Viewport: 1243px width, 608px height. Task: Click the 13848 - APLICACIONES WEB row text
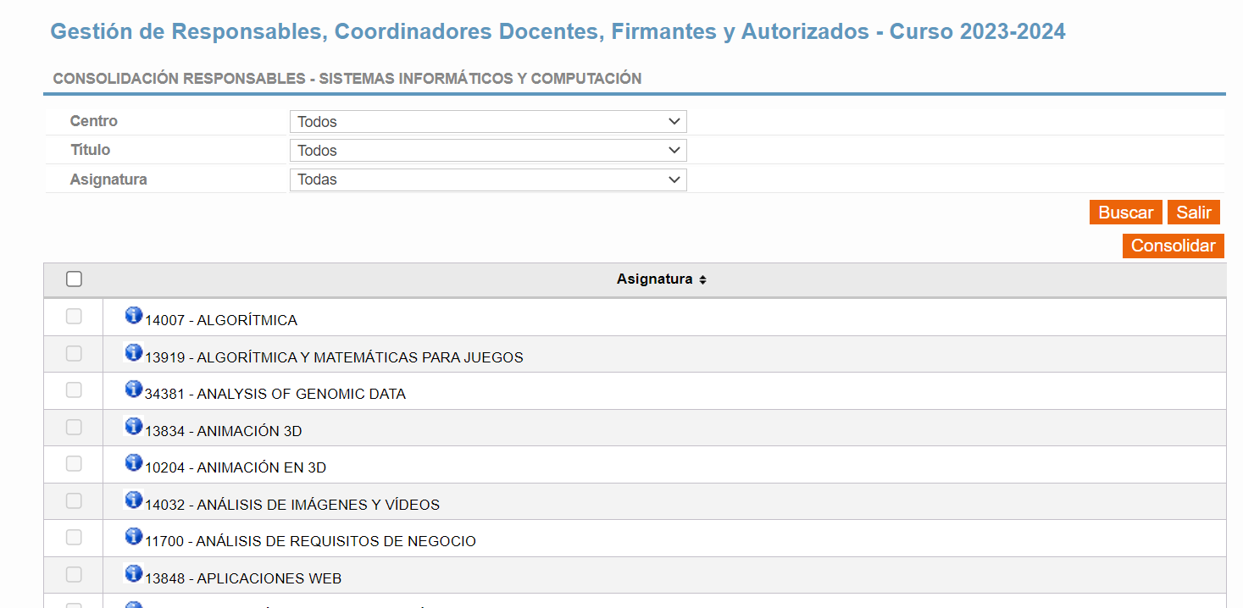pyautogui.click(x=243, y=578)
